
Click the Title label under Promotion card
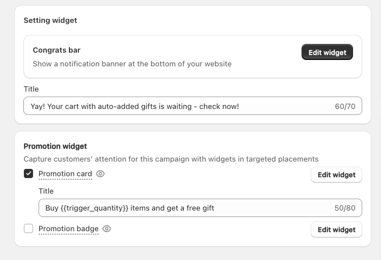(46, 191)
